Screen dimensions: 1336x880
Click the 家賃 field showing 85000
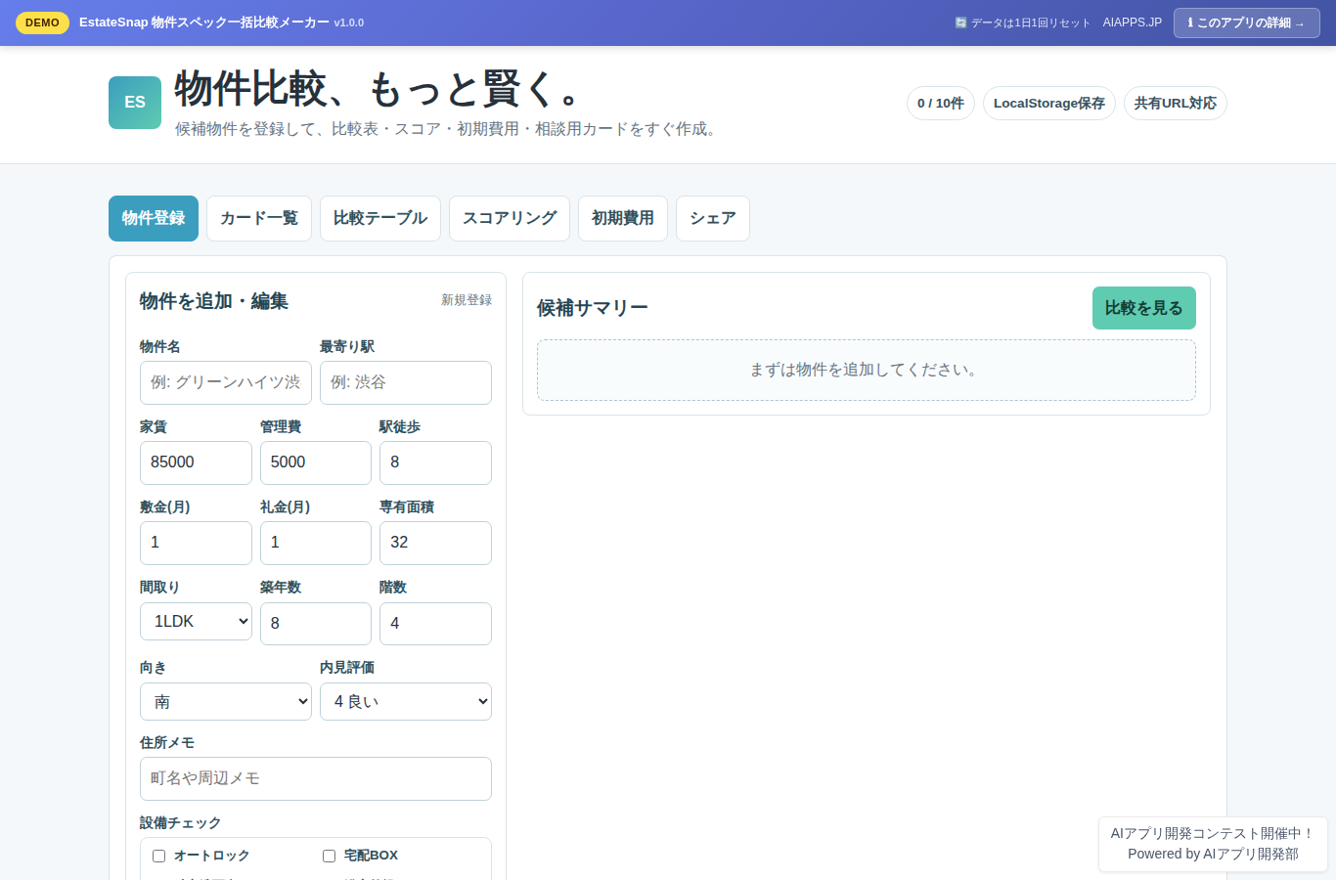(196, 462)
